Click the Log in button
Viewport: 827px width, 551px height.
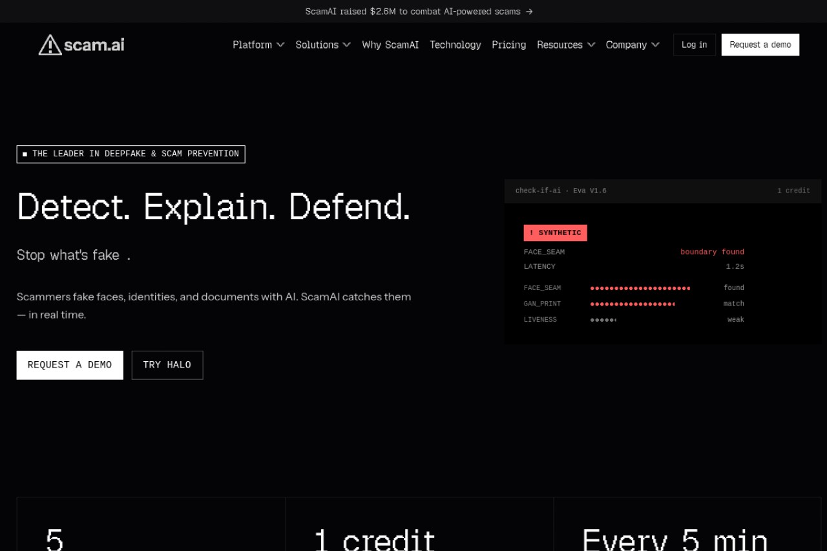(x=695, y=45)
